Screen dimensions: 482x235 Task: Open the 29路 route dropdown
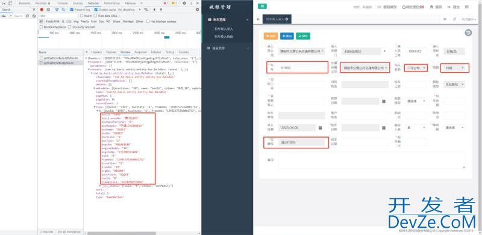point(455,68)
